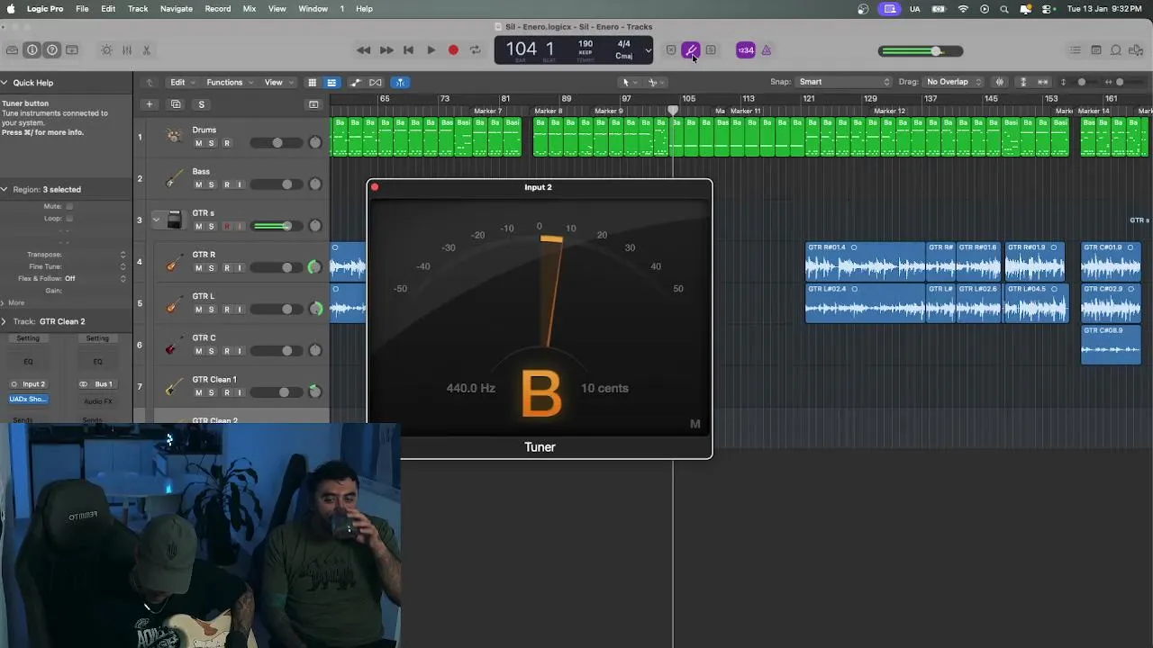
Task: Toggle the Inspector button in control bar
Action: point(32,50)
